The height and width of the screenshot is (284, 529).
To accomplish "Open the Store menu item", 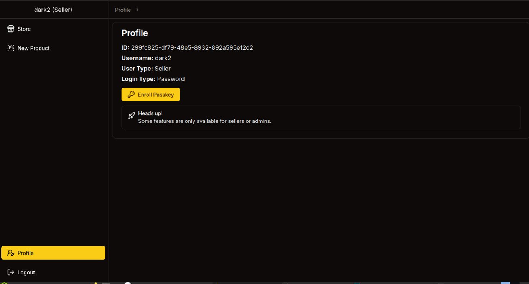I will pyautogui.click(x=24, y=29).
